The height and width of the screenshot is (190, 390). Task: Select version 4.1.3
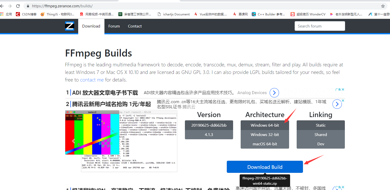[209, 134]
